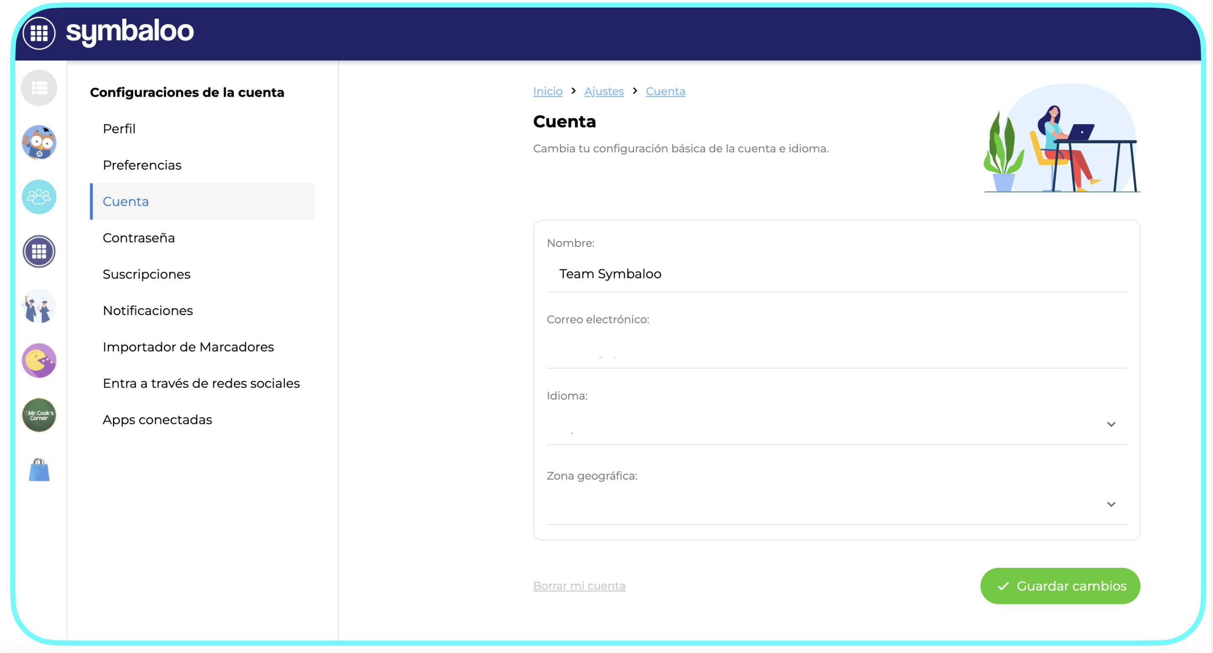
Task: Open Importador de Marcadores section
Action: tap(188, 347)
